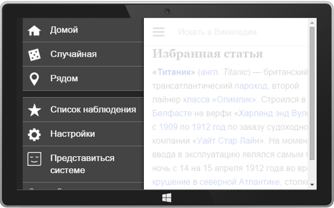
Task: Open the Харленд энд Вулф link
Action: coord(273,113)
